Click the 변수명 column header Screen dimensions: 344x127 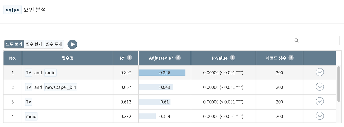[67, 58]
